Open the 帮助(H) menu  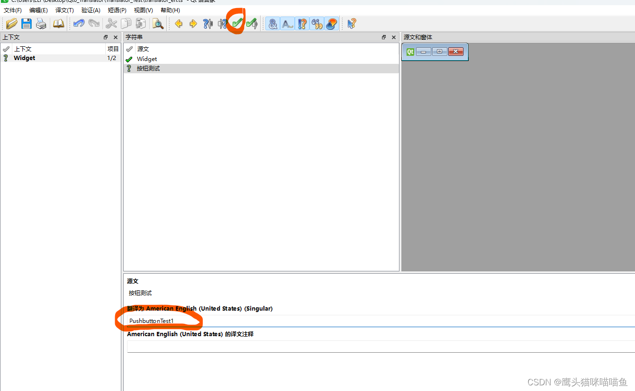170,10
